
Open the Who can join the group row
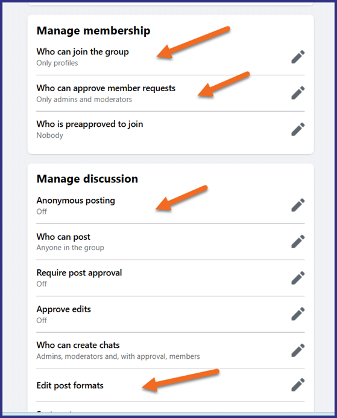coord(171,57)
